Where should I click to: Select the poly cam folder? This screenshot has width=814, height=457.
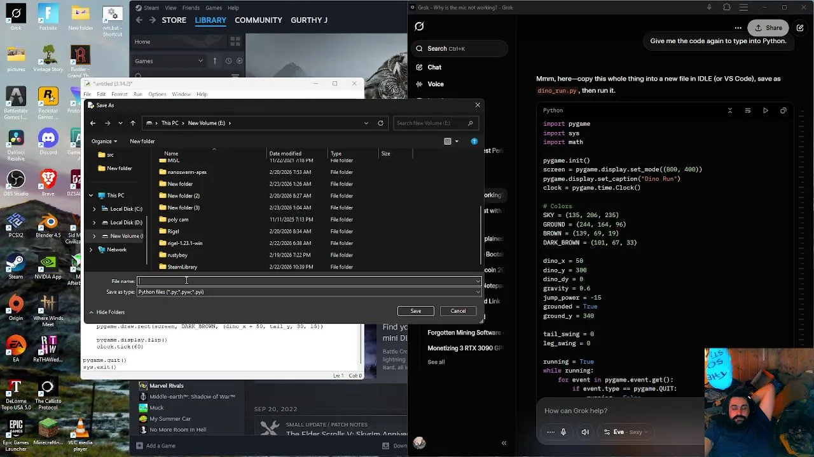pos(178,220)
